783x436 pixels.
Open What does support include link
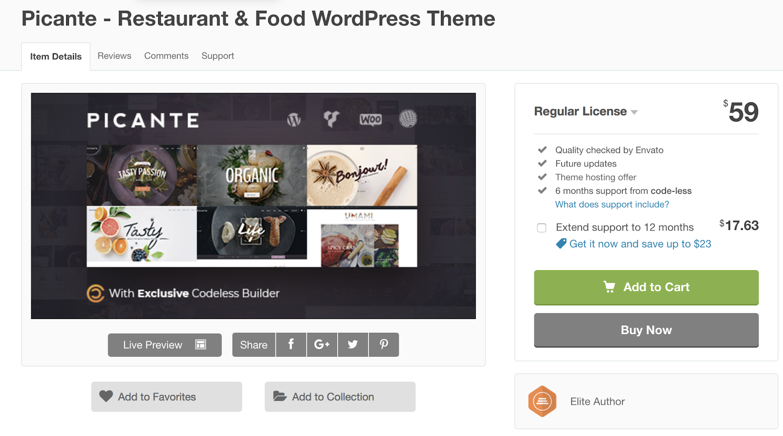tap(612, 205)
